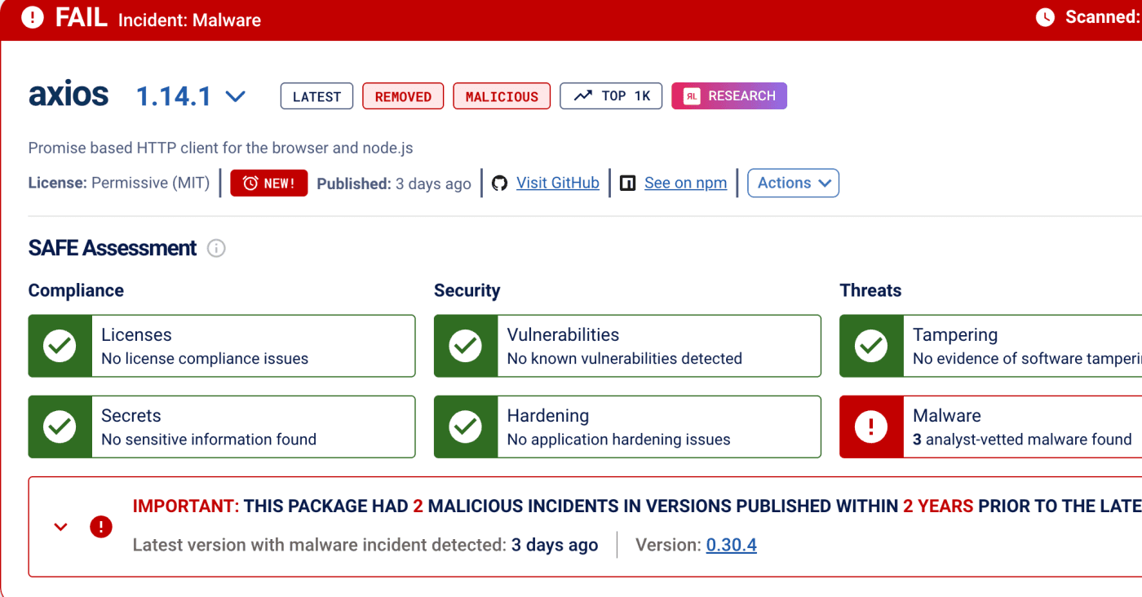Open version 0.30.4 link
This screenshot has width=1142, height=597.
point(731,546)
